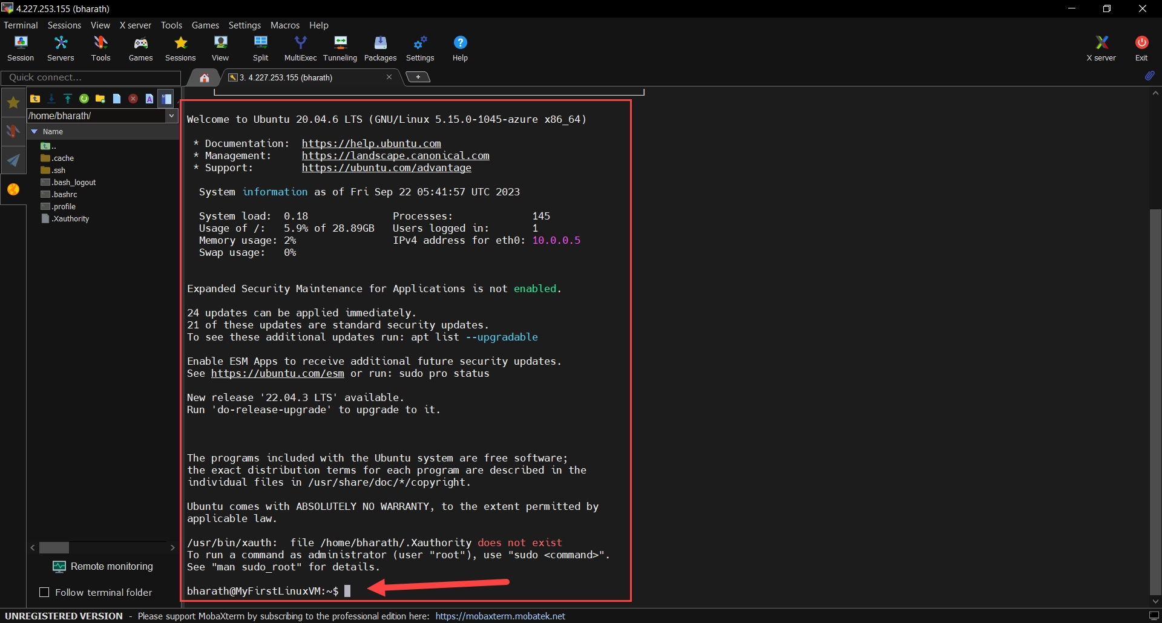Click the View toolbar icon

pyautogui.click(x=220, y=48)
